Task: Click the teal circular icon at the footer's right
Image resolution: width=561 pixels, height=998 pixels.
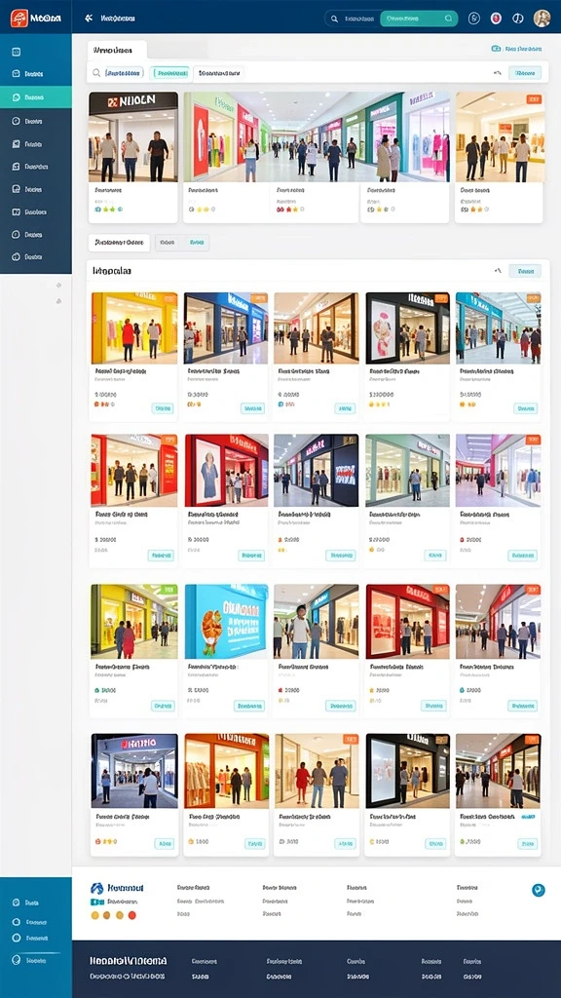Action: point(538,891)
